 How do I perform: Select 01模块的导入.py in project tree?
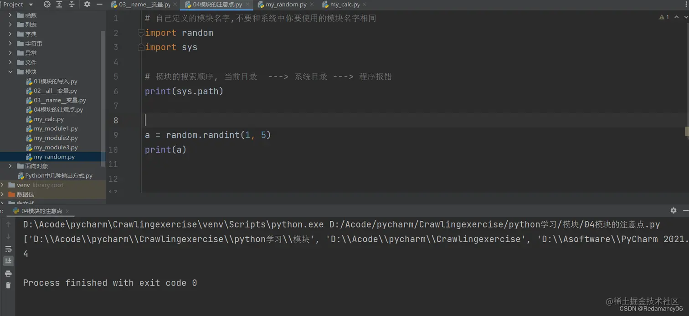coord(56,82)
